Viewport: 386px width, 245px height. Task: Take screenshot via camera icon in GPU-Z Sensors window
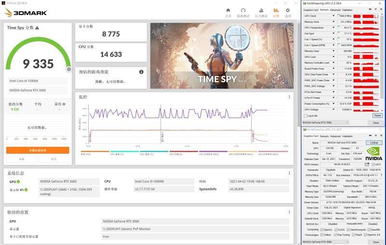[x=370, y=9]
